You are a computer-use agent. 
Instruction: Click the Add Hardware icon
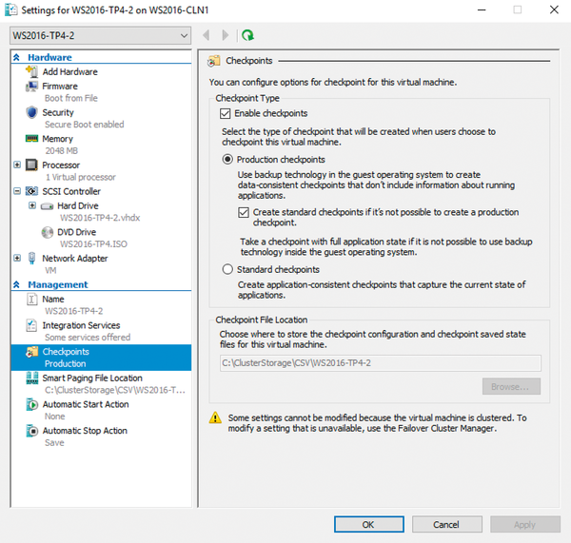click(x=31, y=71)
